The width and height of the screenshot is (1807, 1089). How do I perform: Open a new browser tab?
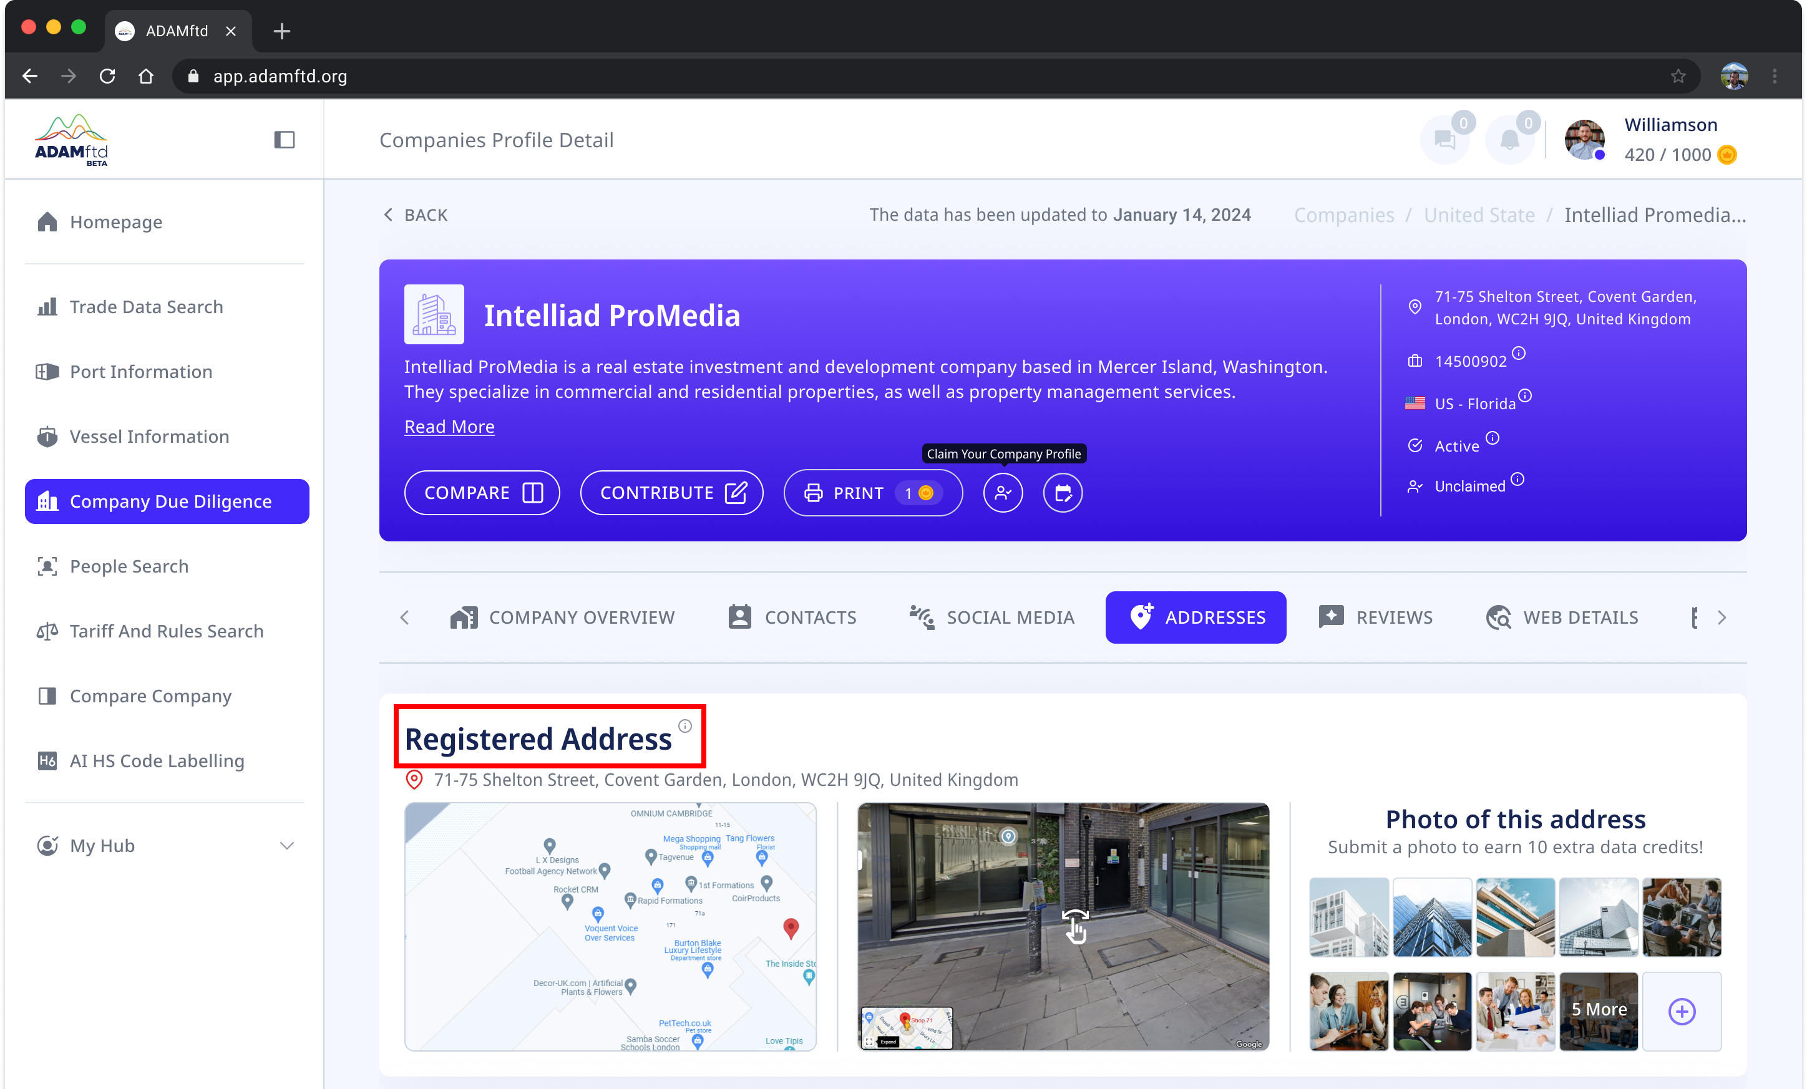(x=281, y=31)
